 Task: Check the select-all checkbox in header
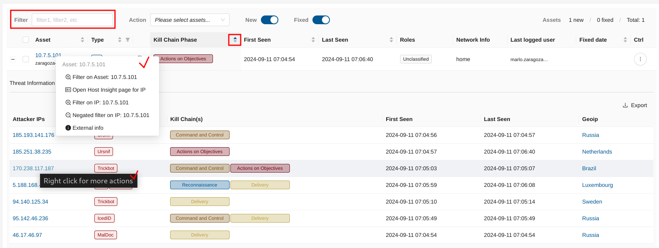[26, 40]
